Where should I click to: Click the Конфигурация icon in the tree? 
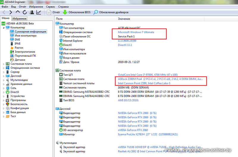click(8, 108)
